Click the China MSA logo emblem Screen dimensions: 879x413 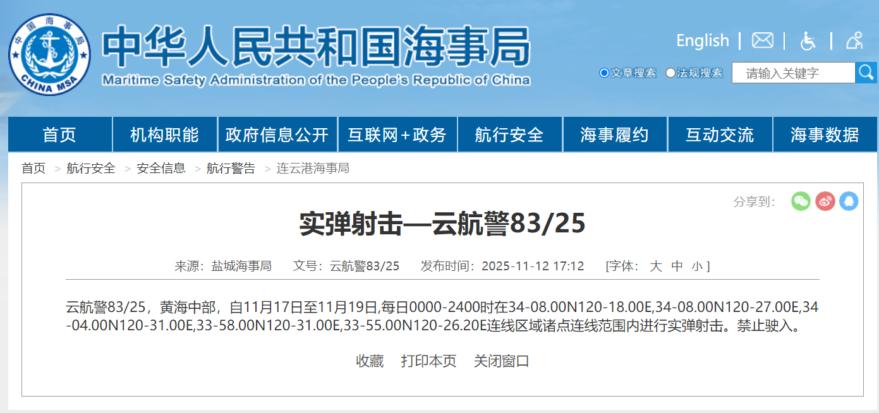pos(49,54)
